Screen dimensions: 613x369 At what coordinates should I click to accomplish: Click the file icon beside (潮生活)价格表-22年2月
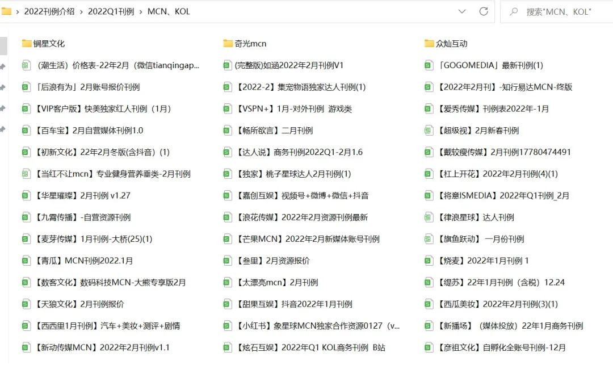pyautogui.click(x=26, y=65)
